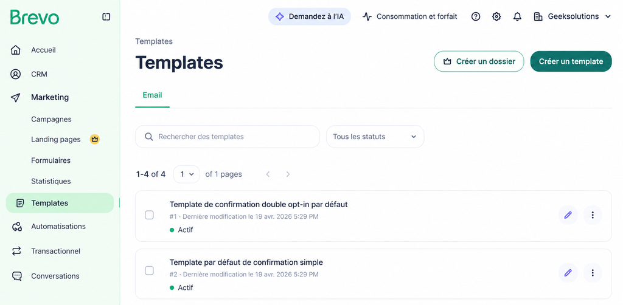Click the Transactionnel arrows icon
Image resolution: width=623 pixels, height=305 pixels.
[x=16, y=251]
